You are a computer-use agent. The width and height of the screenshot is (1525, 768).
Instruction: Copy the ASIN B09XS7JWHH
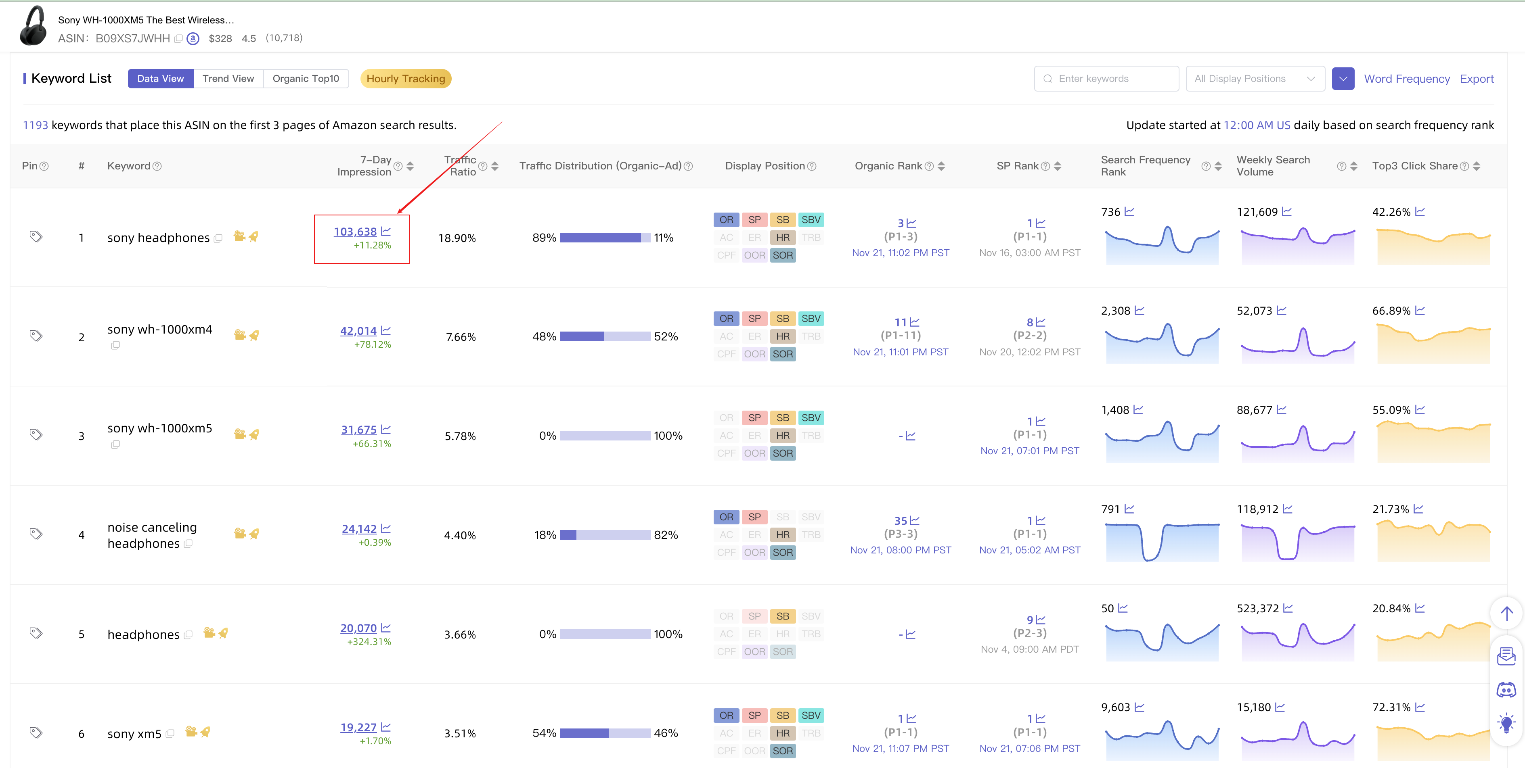pos(178,38)
